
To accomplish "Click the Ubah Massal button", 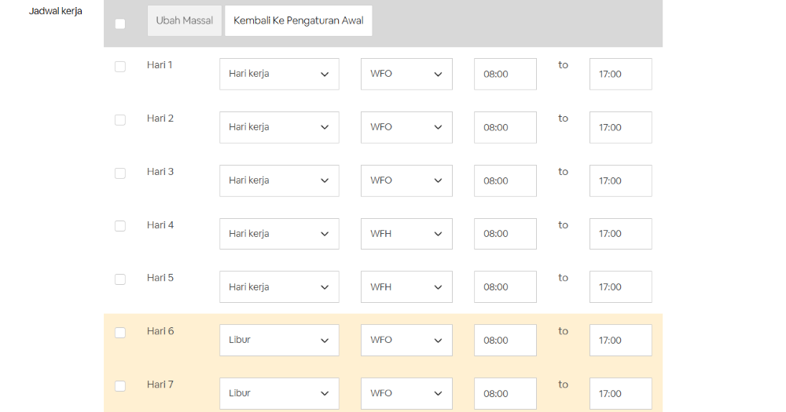I will click(x=185, y=21).
